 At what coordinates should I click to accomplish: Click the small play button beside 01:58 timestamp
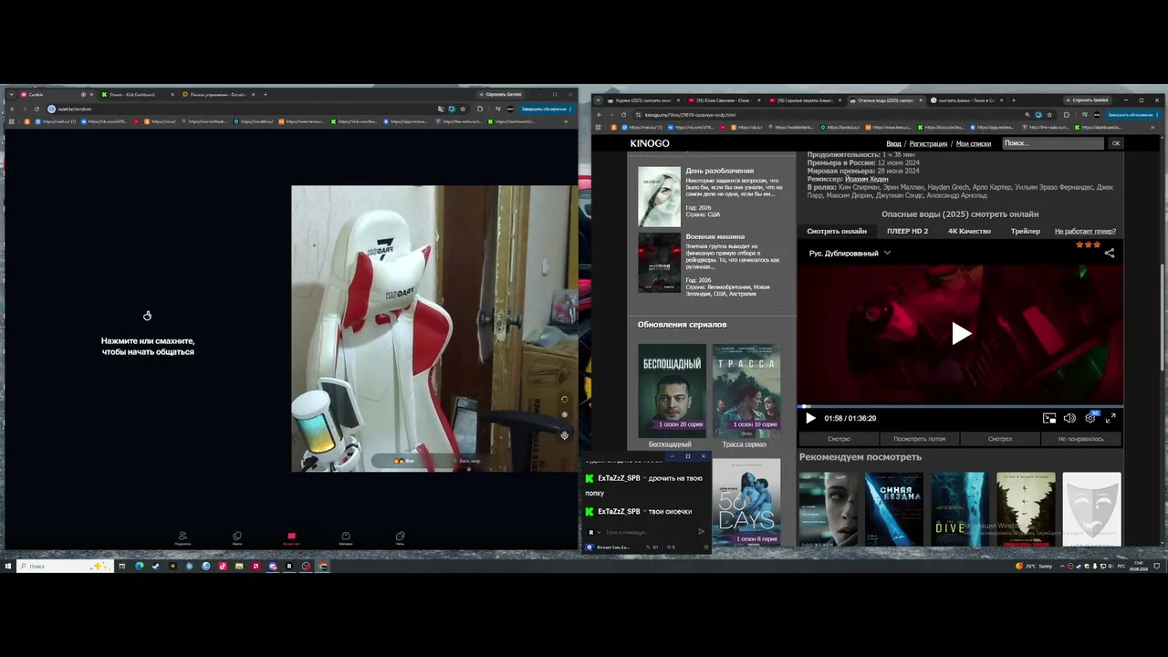click(x=810, y=418)
